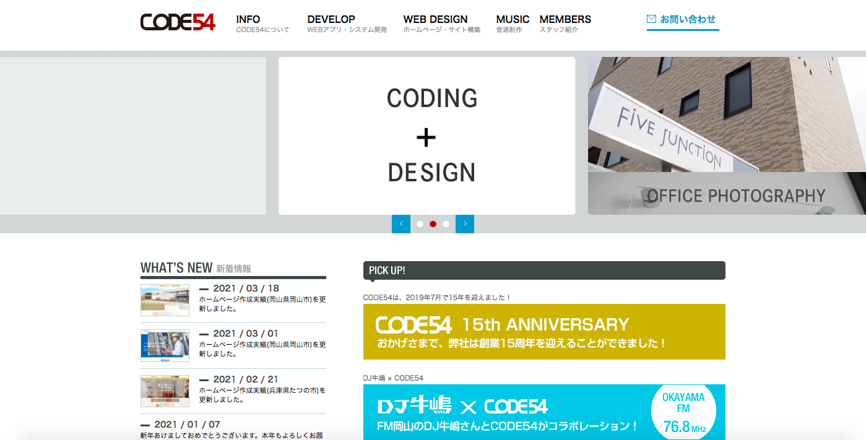Screen dimensions: 866x440
Task: Open the OFFICE PHOTOGRAPHY slide image
Action: coord(727,136)
